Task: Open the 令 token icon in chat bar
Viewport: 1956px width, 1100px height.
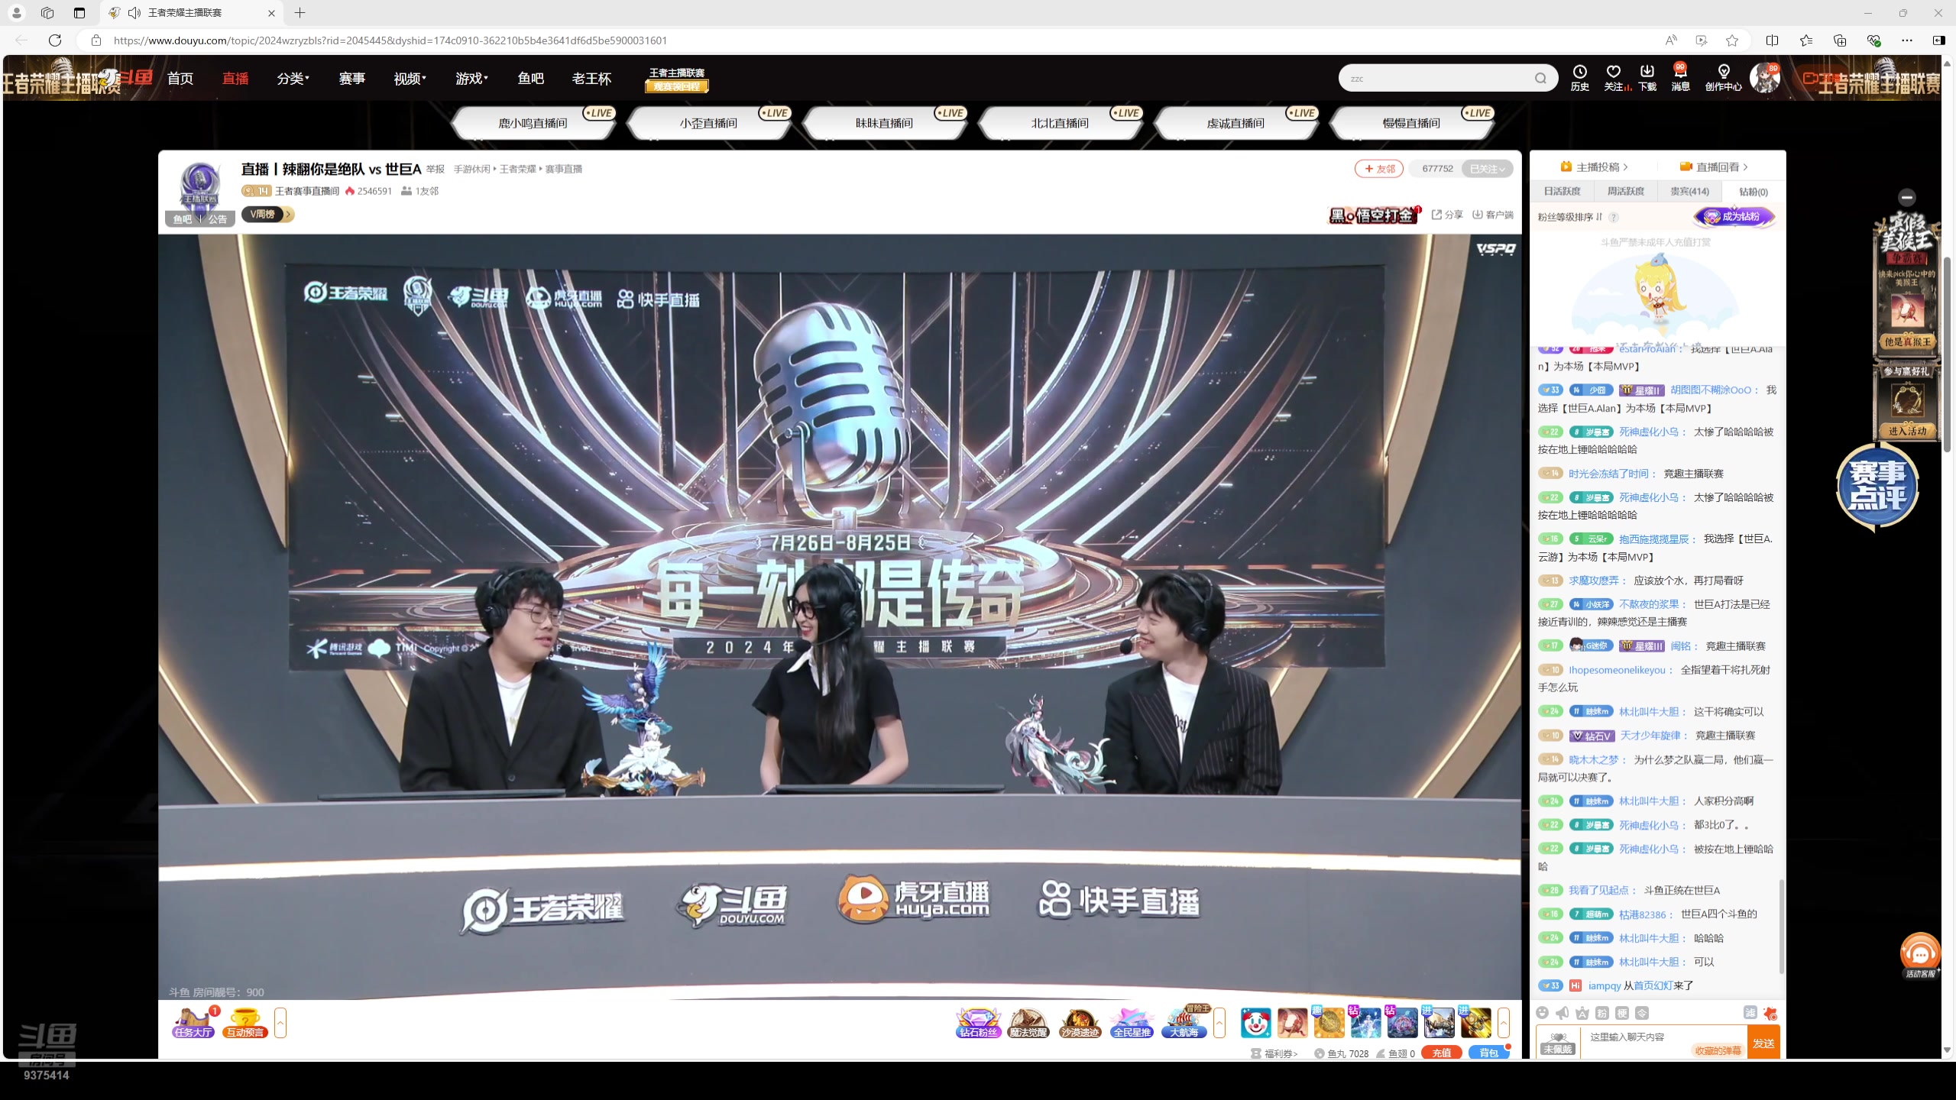Action: click(x=1643, y=1013)
